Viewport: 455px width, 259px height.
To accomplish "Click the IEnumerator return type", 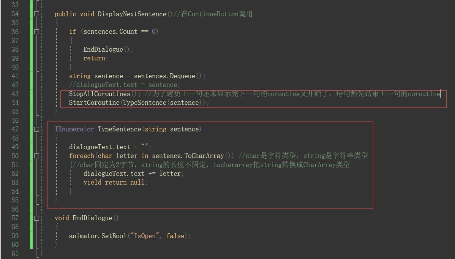I will (74, 129).
